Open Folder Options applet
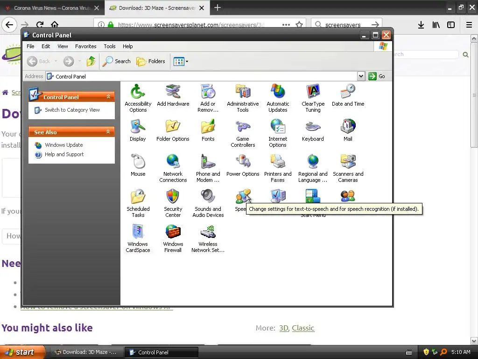Viewport: 478px width, 359px height. point(173,130)
